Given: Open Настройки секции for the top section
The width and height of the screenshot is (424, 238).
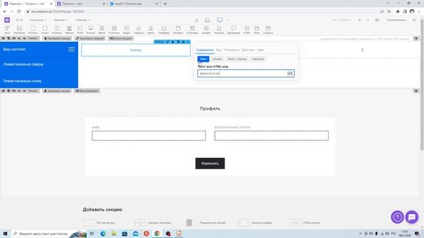Looking at the screenshot, I should point(57,38).
